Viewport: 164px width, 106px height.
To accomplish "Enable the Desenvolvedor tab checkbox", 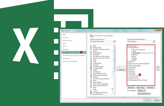I will [130, 76].
